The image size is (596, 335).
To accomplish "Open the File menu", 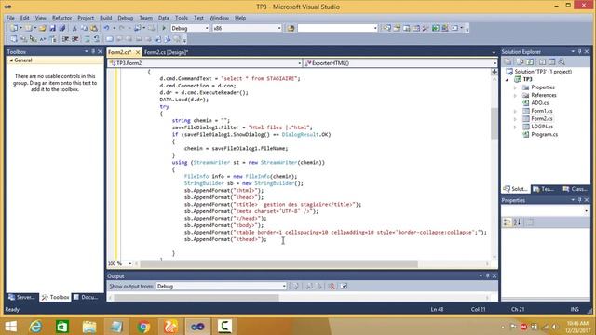I will 10,18.
